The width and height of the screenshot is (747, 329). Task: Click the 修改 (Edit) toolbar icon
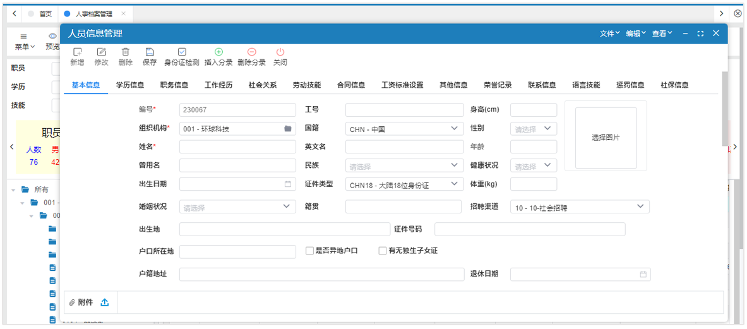[101, 52]
